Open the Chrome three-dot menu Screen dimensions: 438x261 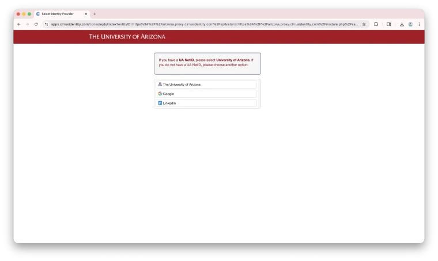coord(419,24)
